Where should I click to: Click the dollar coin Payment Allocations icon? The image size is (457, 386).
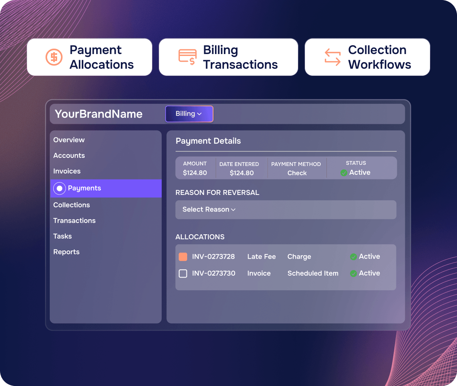tap(54, 57)
